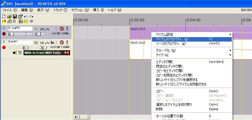
Task: Click the Redo arrow icon
Action: coord(31,16)
